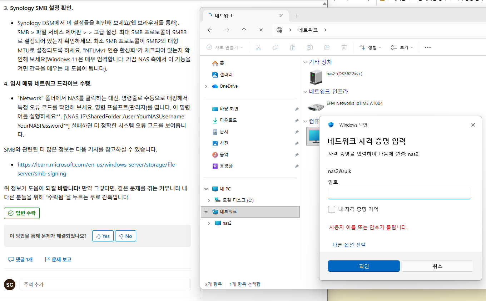This screenshot has height=301, width=486.
Task: Select OneDrive in the sidebar
Action: point(225,86)
